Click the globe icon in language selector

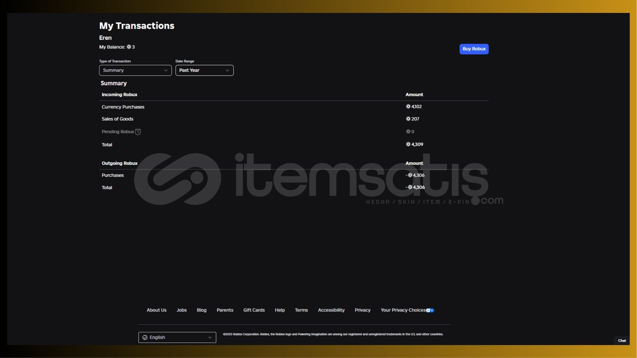[x=145, y=337]
